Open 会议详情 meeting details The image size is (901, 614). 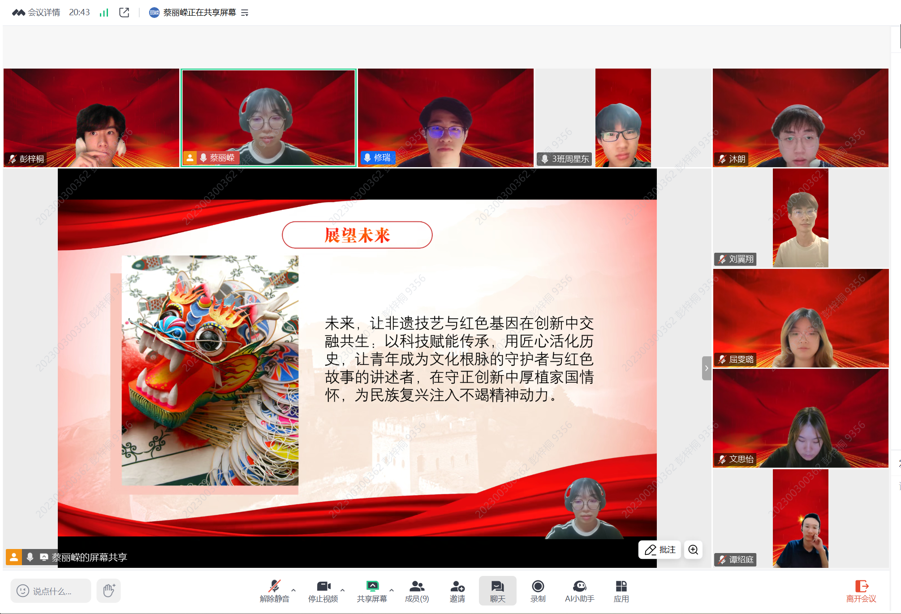(x=43, y=13)
